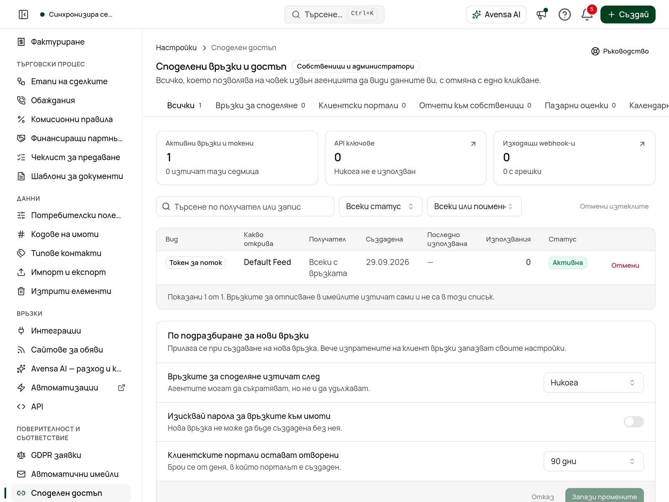Click the top Търсене search box
669x502 pixels.
coord(334,15)
